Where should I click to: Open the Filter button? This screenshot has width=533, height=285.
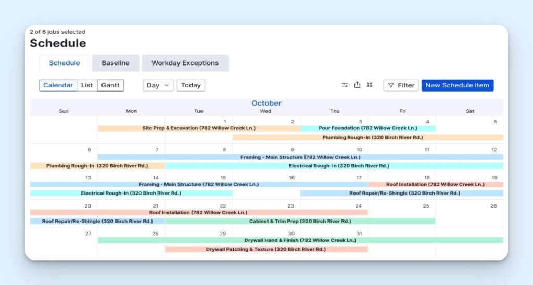pos(401,85)
